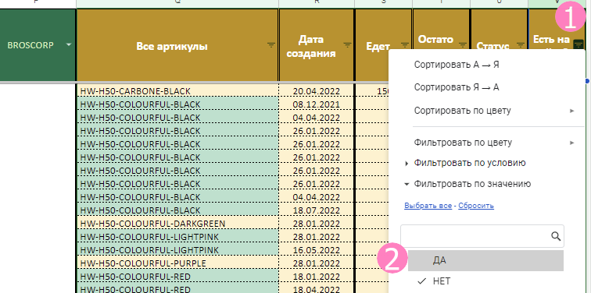The width and height of the screenshot is (591, 293).
Task: Select date cell 08.12.2021
Action: pos(317,104)
